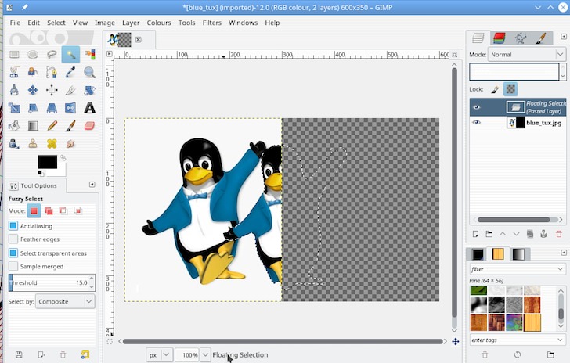Disable the Antialiasing option
570x363 pixels.
pyautogui.click(x=13, y=225)
